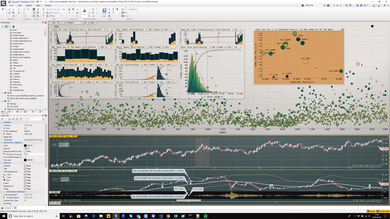
Task: Select the eyedropper icon above the properties list
Action: point(21,119)
